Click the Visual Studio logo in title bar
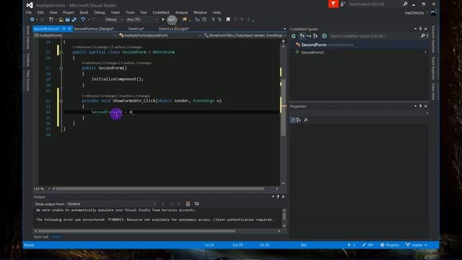Viewport: 462px width, 260px height. pos(30,5)
